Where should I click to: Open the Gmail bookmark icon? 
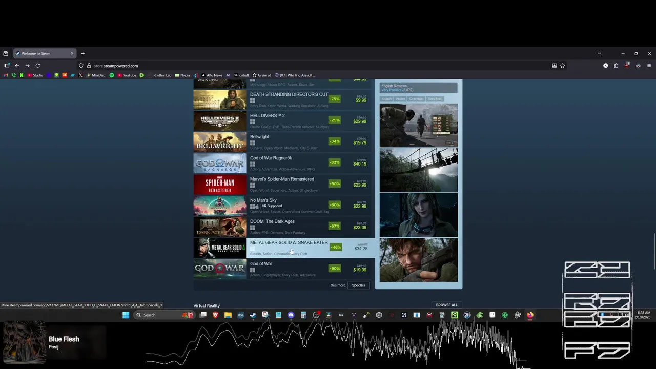pyautogui.click(x=6, y=75)
